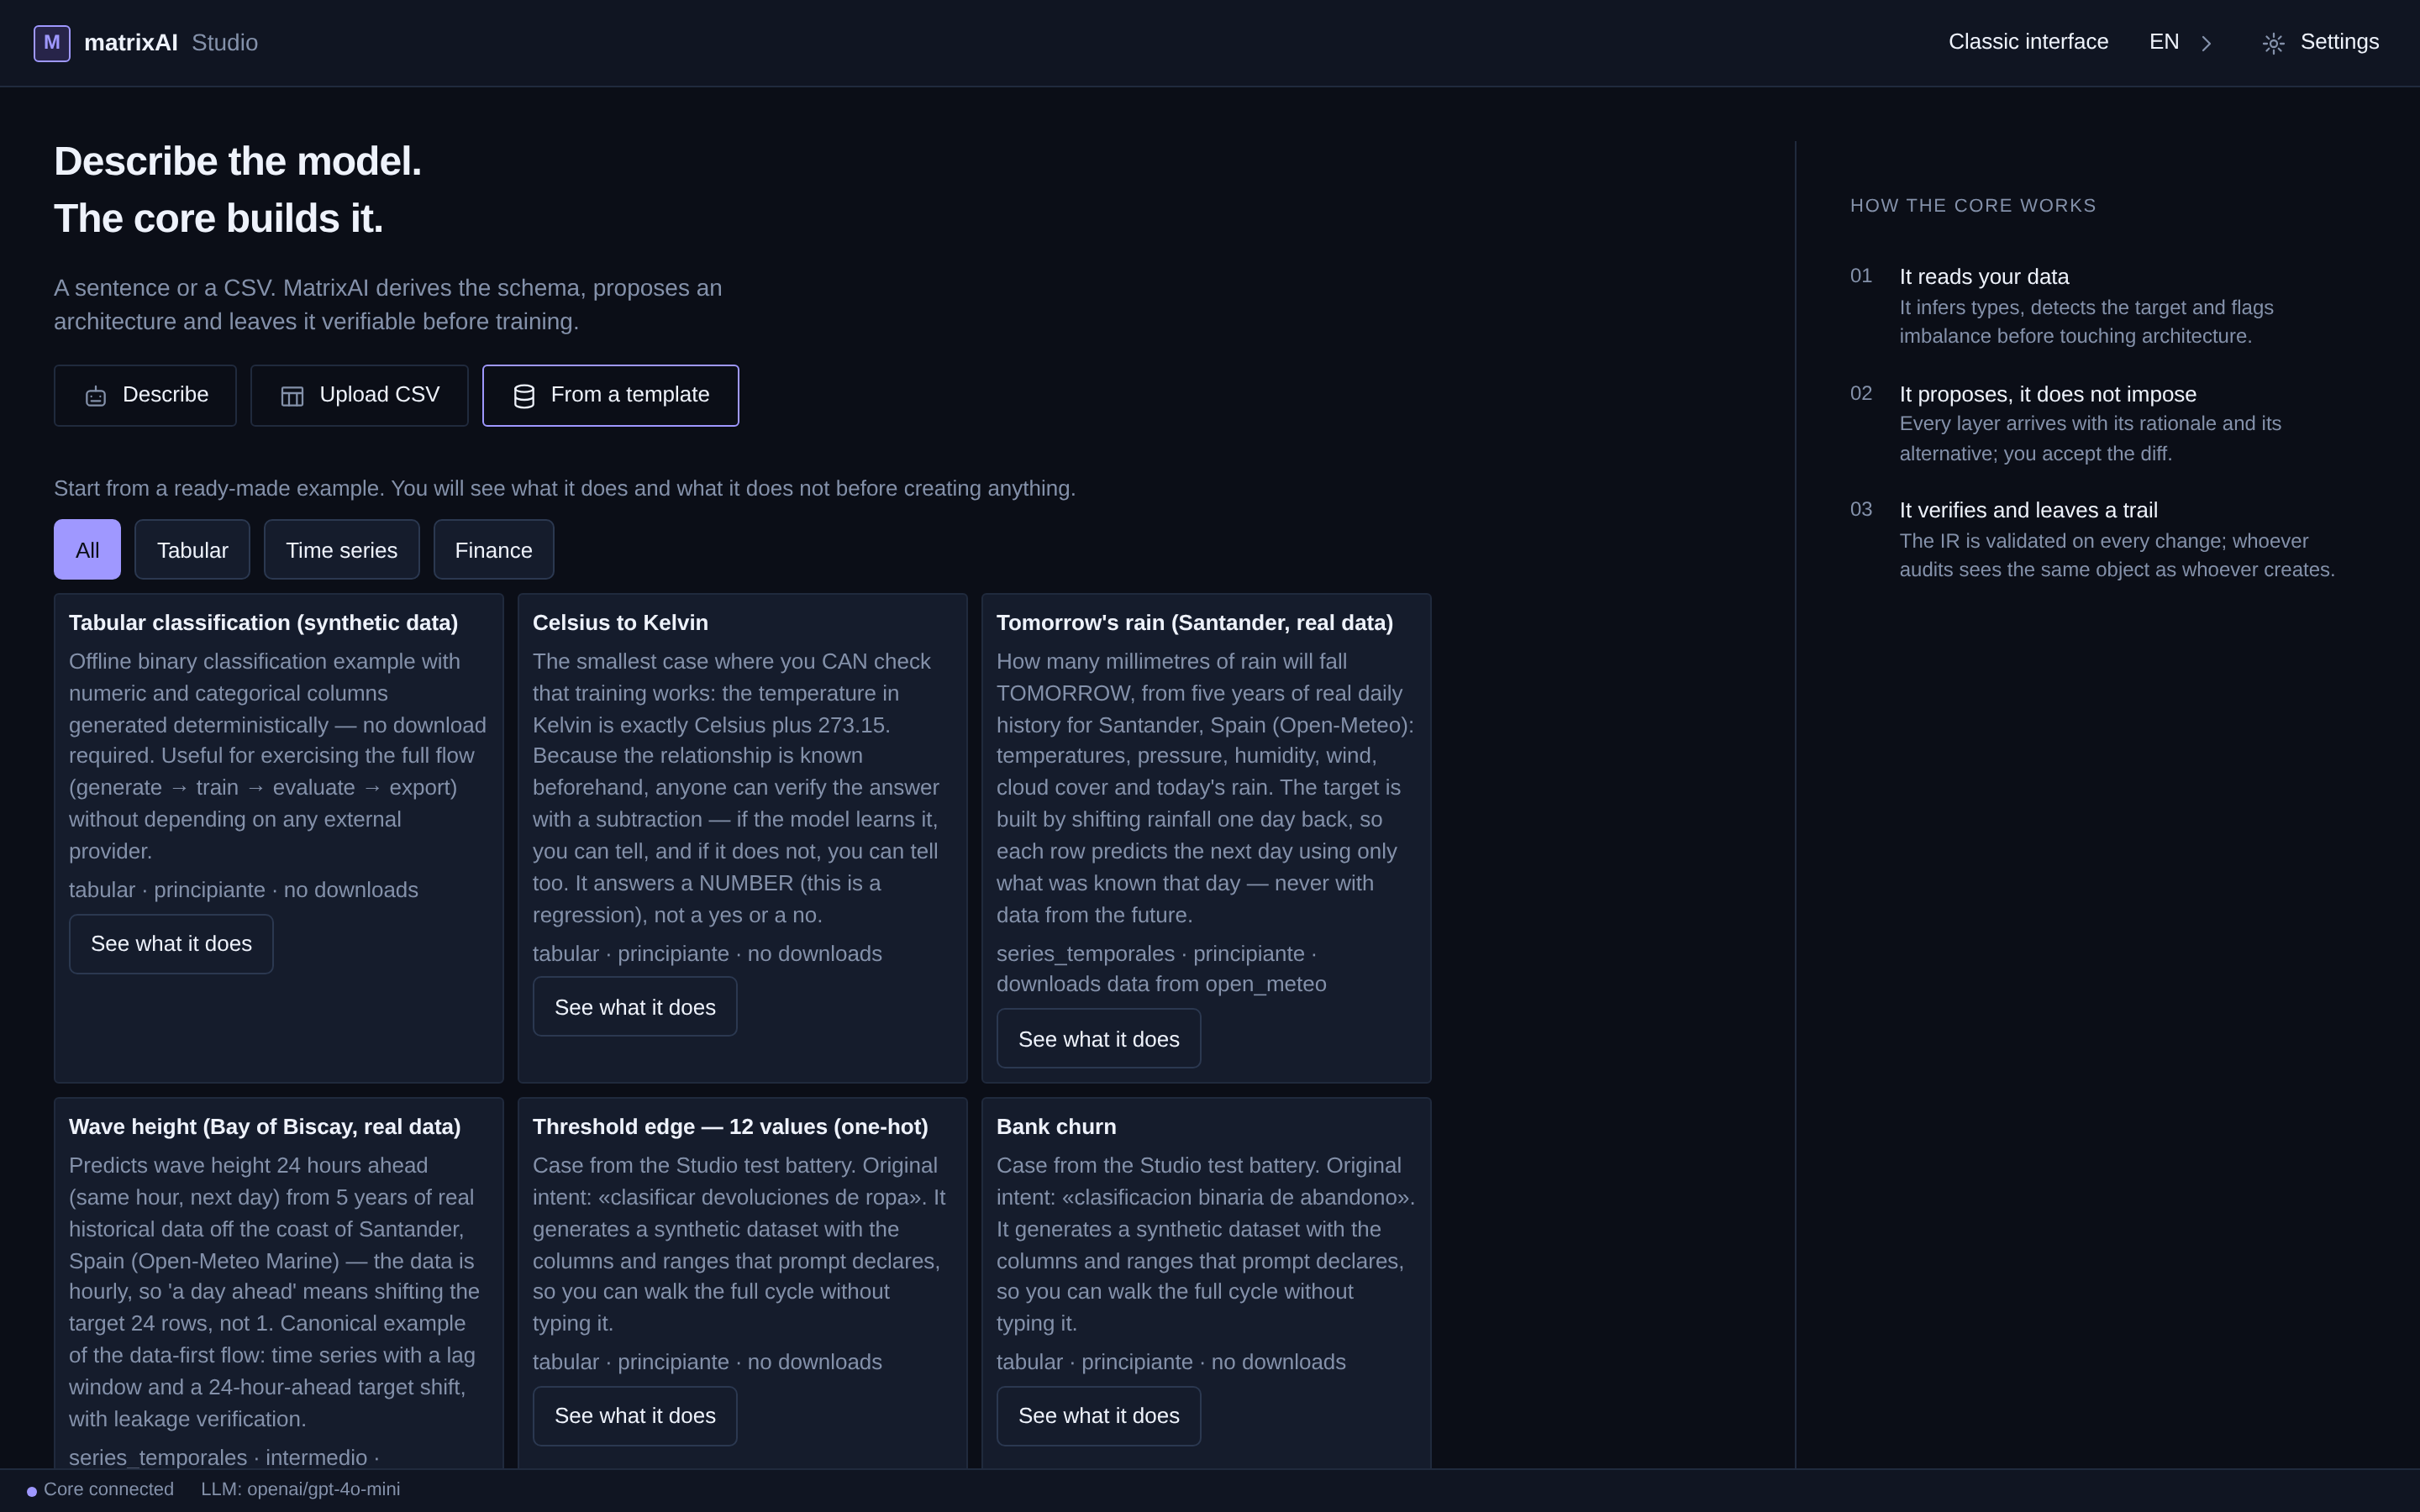This screenshot has height=1512, width=2420.
Task: Click the Studio label in header
Action: (x=225, y=43)
